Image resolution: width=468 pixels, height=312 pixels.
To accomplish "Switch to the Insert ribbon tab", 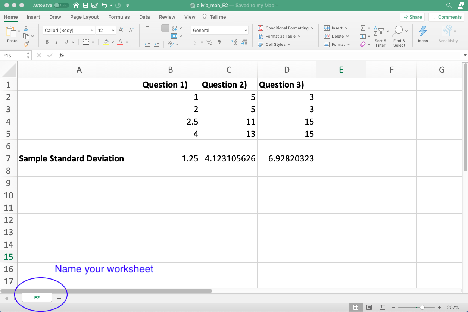I will (33, 17).
